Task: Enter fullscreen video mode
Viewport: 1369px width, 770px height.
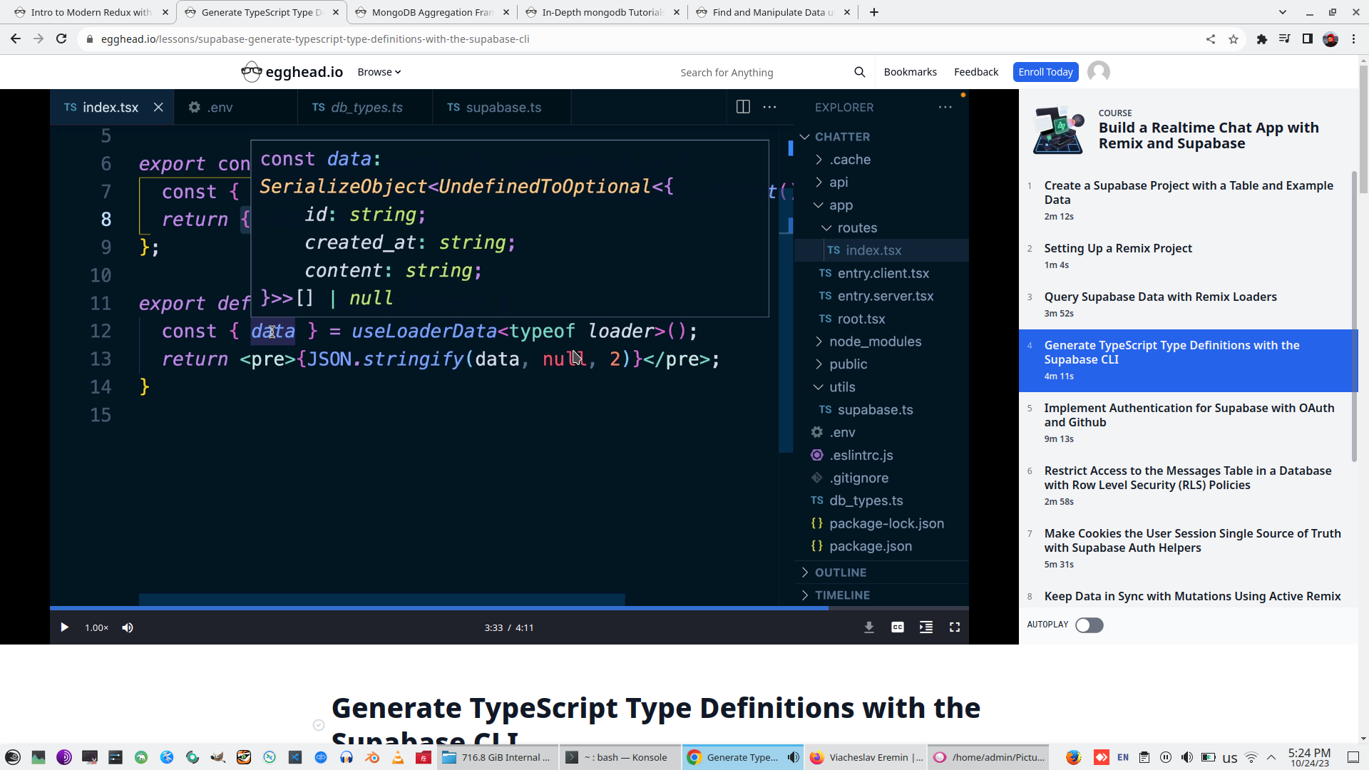Action: (x=954, y=627)
